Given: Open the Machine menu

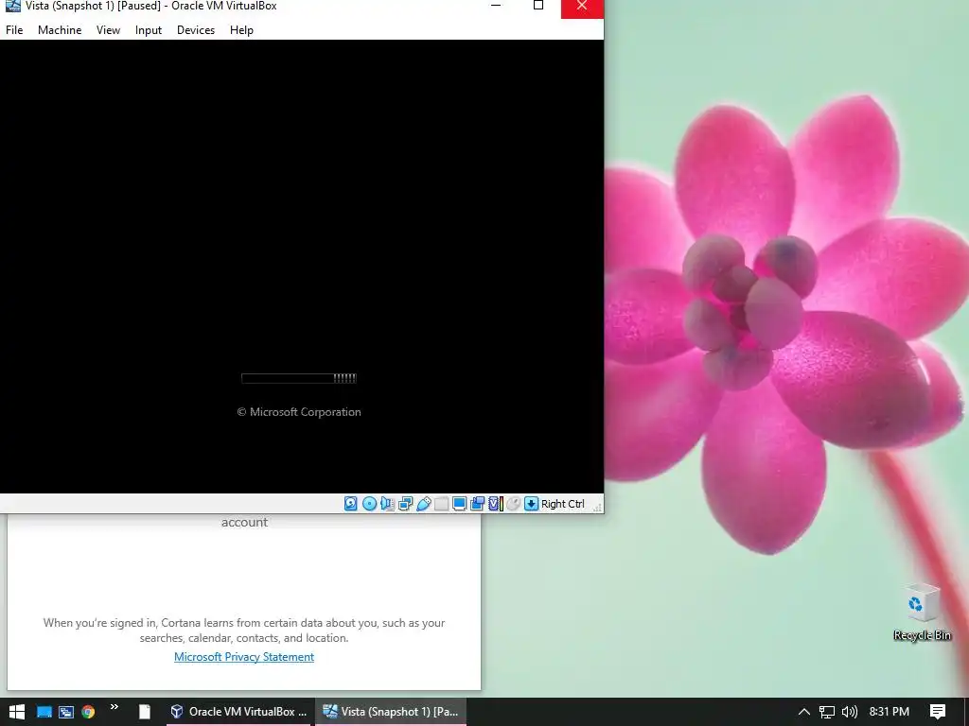Looking at the screenshot, I should 60,30.
